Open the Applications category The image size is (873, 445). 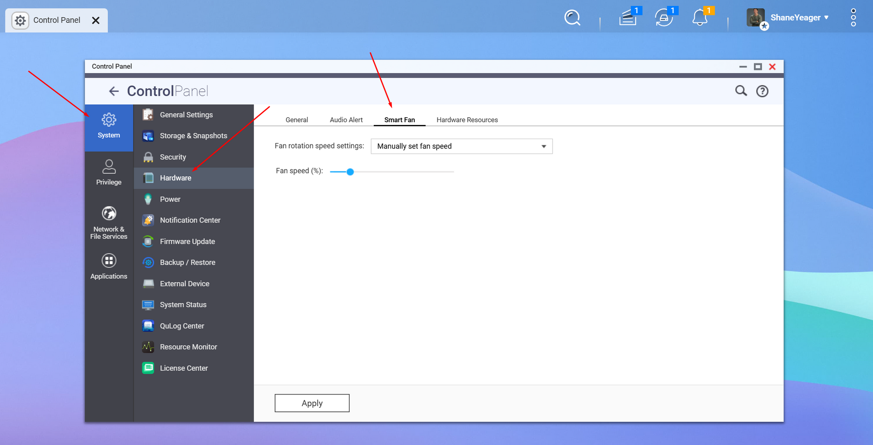pos(109,267)
